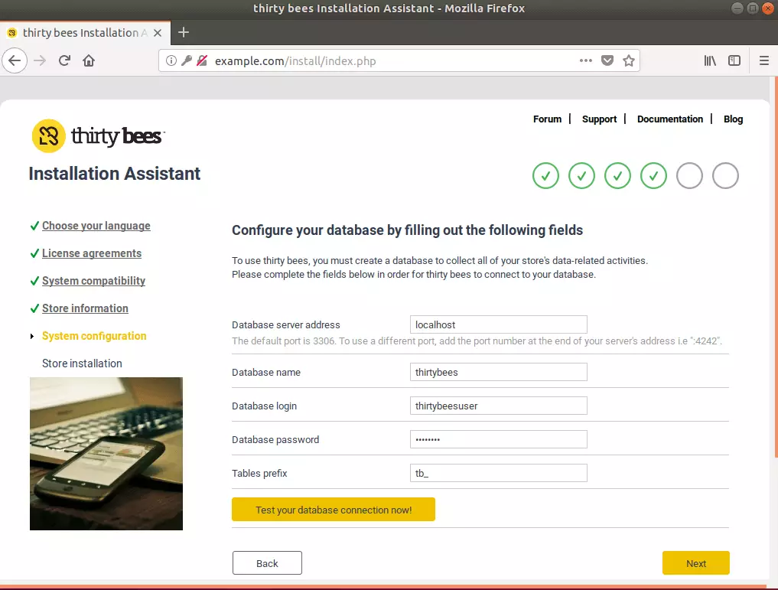
Task: Open the Firefox library icon
Action: pos(710,60)
